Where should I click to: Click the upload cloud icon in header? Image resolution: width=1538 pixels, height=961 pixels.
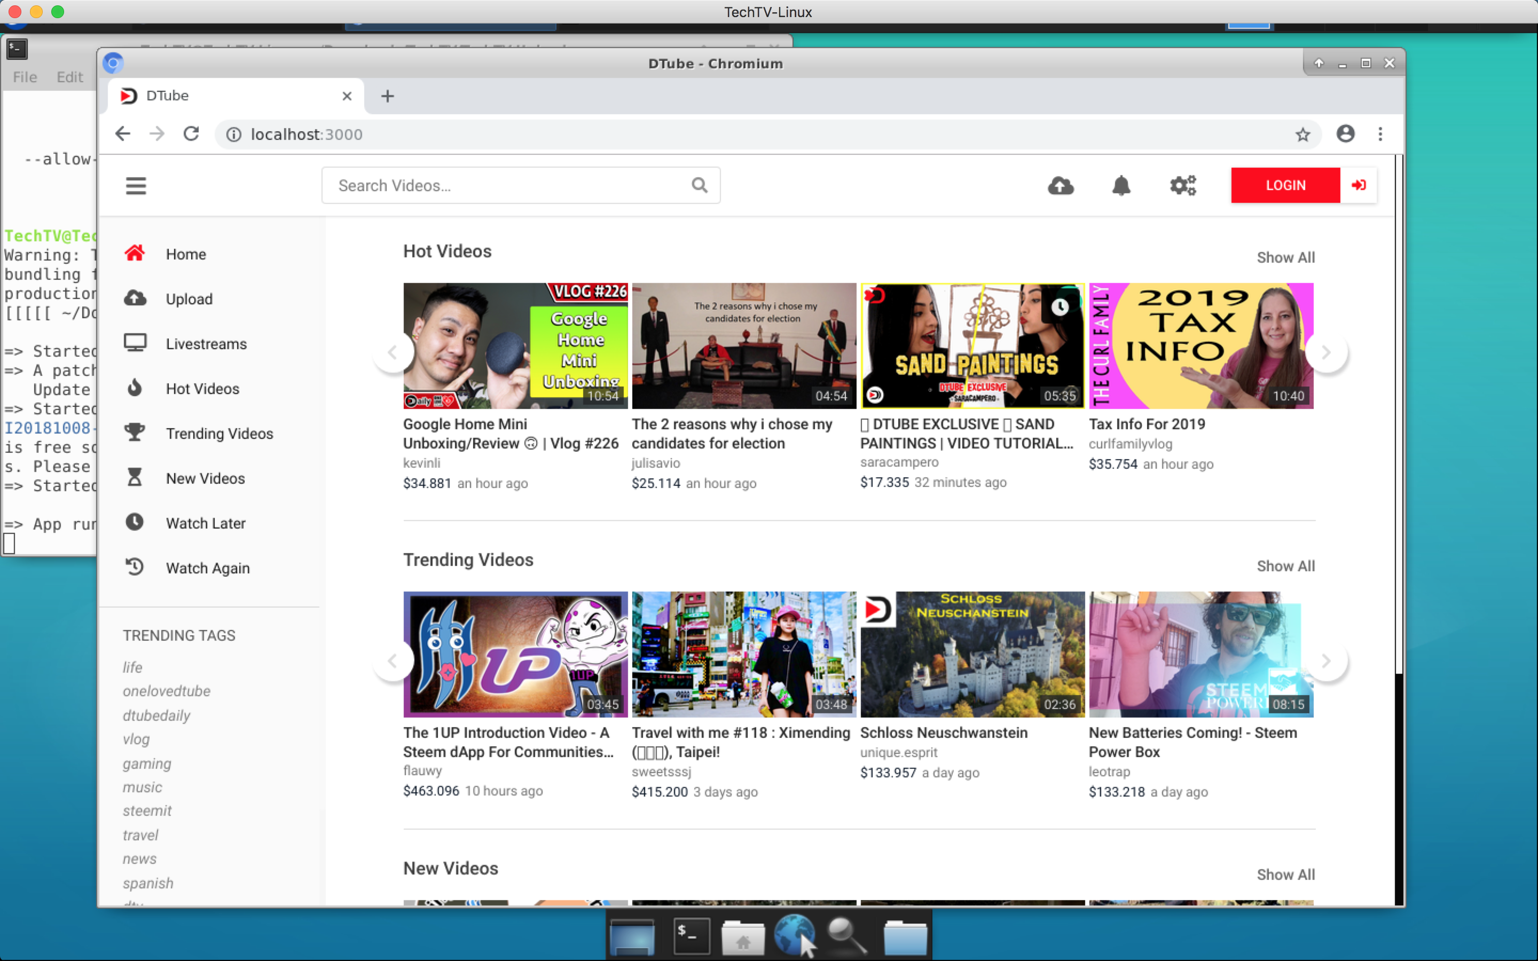point(1060,186)
